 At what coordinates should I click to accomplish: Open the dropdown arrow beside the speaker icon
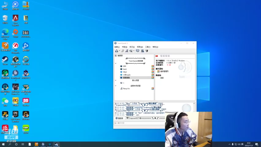point(134,51)
